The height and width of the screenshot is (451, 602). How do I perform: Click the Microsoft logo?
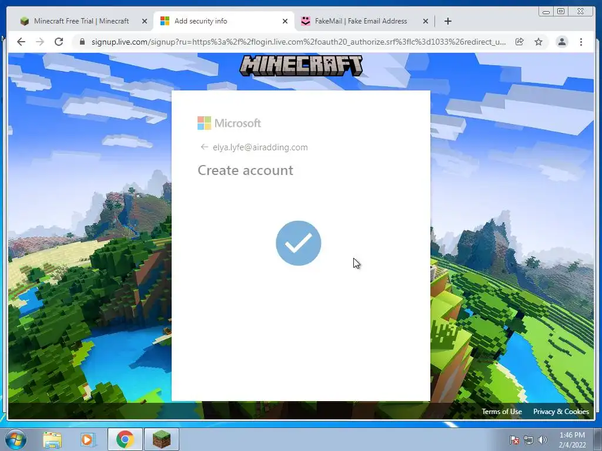click(229, 123)
